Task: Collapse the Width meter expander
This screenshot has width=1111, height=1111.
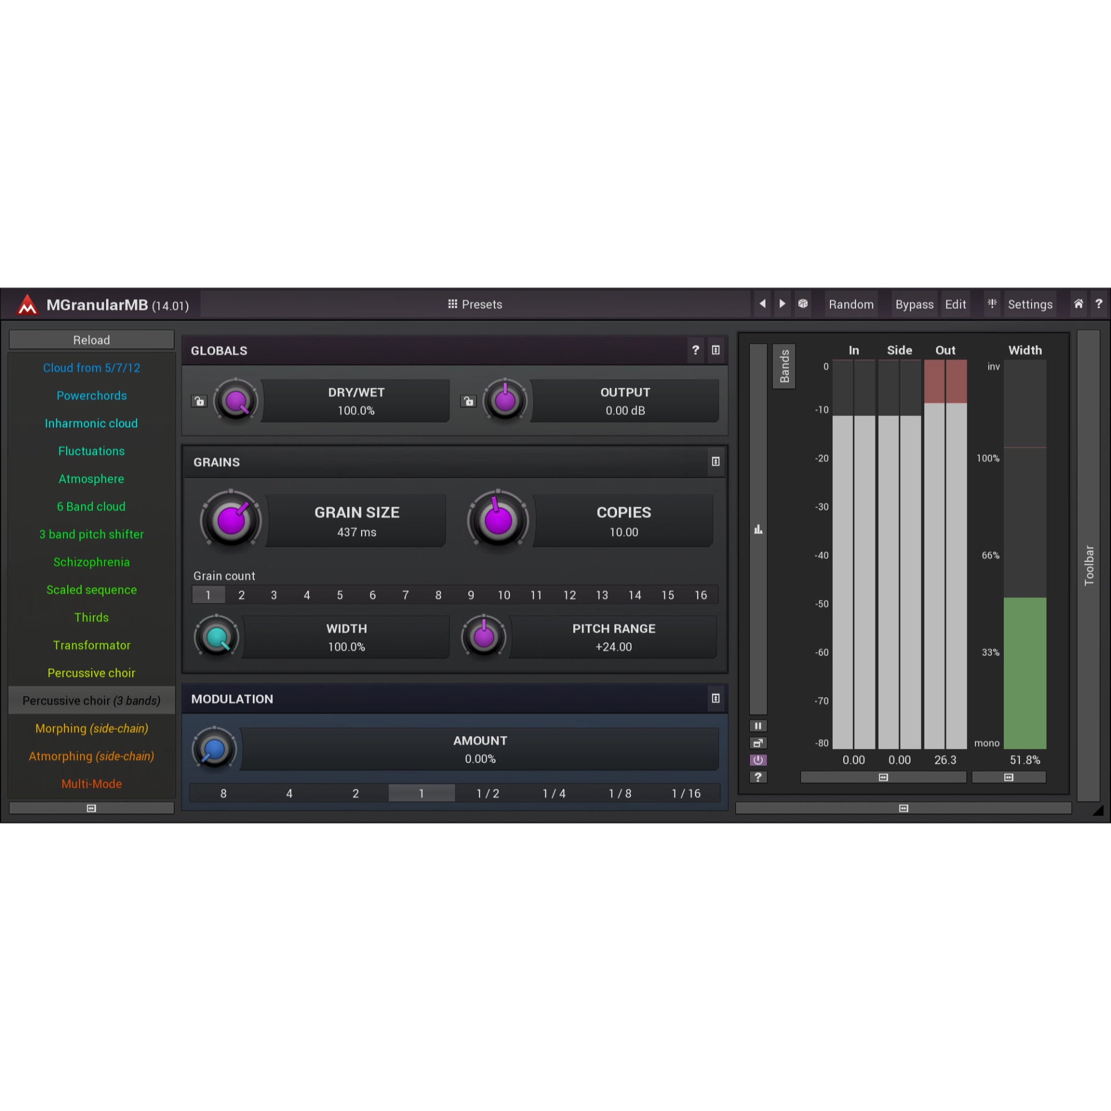Action: 1009,778
